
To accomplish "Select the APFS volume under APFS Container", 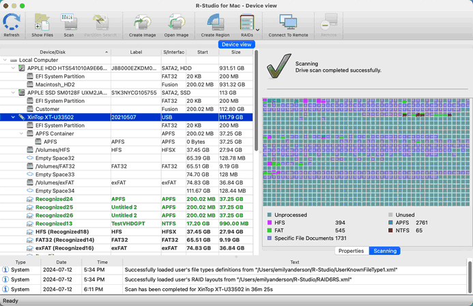I will coord(126,142).
